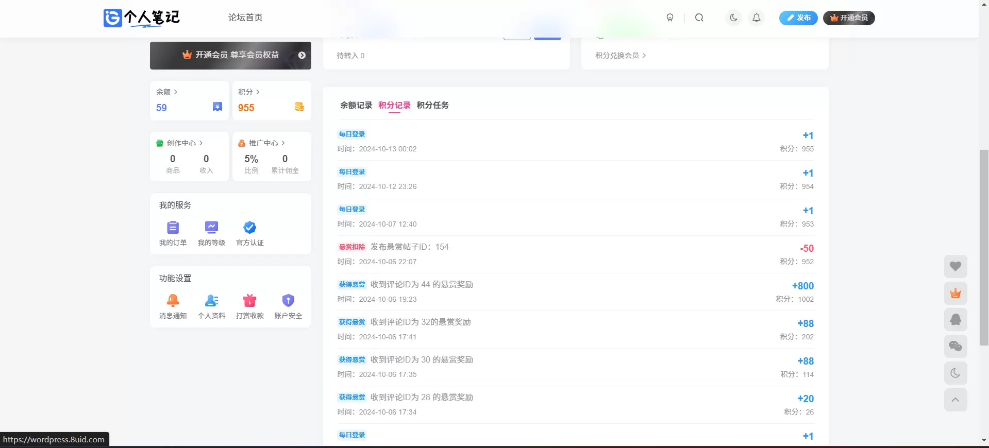The width and height of the screenshot is (989, 448).
Task: Open 打赏收款 gift icon
Action: pyautogui.click(x=250, y=300)
